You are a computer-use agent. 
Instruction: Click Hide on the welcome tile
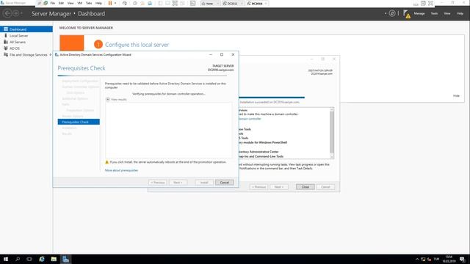[456, 96]
